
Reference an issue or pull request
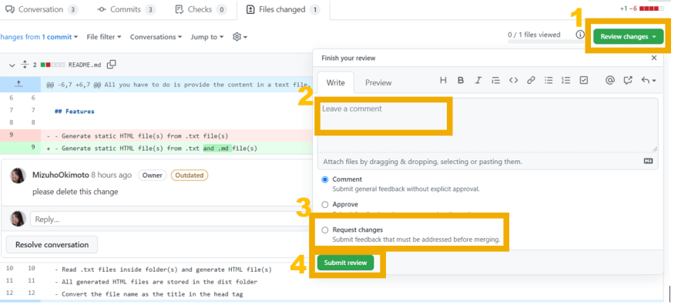click(x=628, y=80)
